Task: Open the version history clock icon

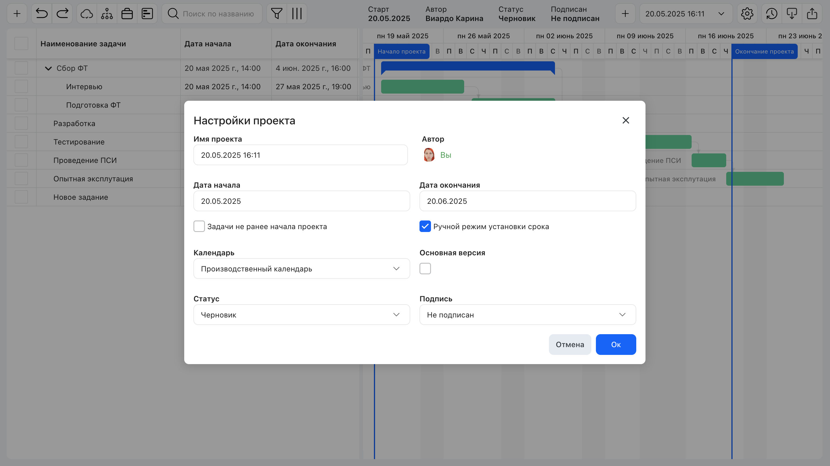Action: pyautogui.click(x=771, y=14)
